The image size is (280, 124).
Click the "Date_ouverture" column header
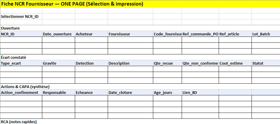[x=58, y=34]
